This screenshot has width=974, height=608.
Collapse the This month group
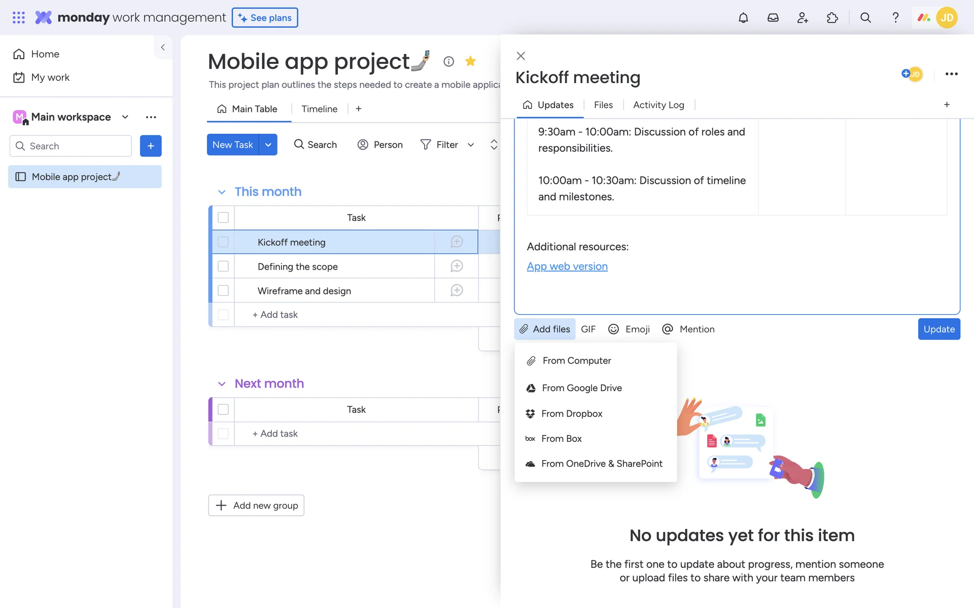[x=222, y=192]
